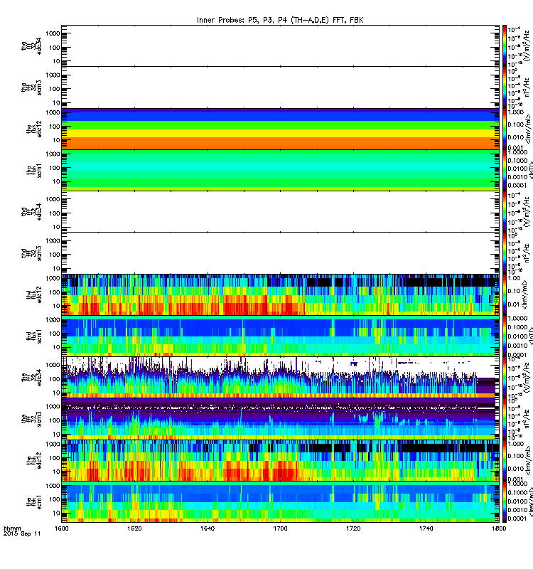
Task: Click the 'the fbk edc12' panel label
Action: [x=34, y=460]
